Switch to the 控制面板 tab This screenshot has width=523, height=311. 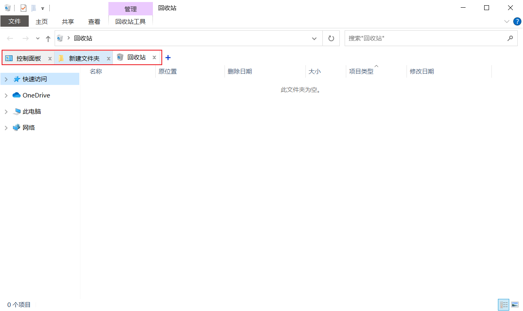pos(28,58)
